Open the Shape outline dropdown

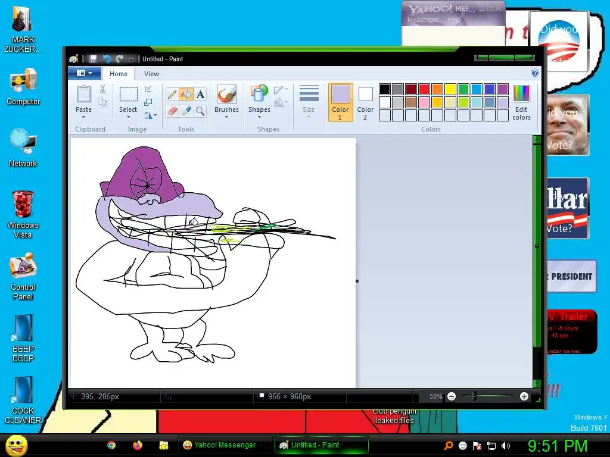pos(281,90)
